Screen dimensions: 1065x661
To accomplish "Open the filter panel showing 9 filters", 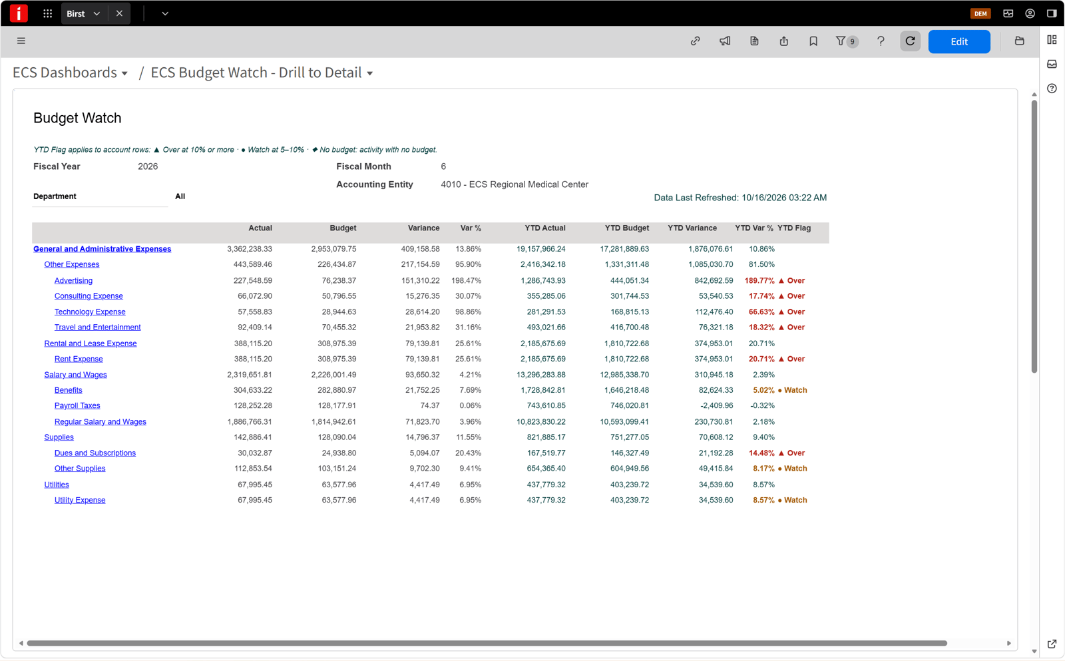I will (847, 41).
